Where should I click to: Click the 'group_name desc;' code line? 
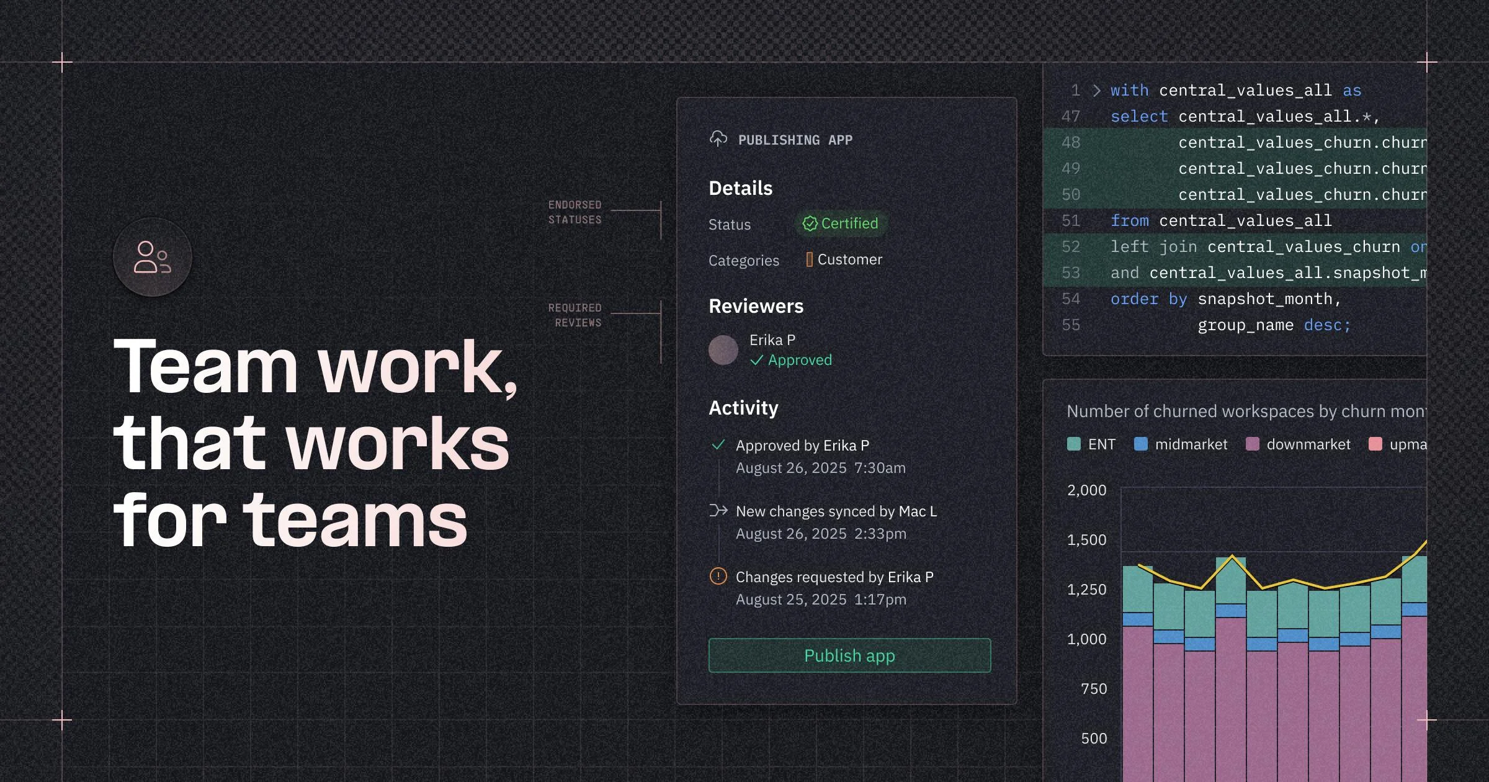point(1274,325)
